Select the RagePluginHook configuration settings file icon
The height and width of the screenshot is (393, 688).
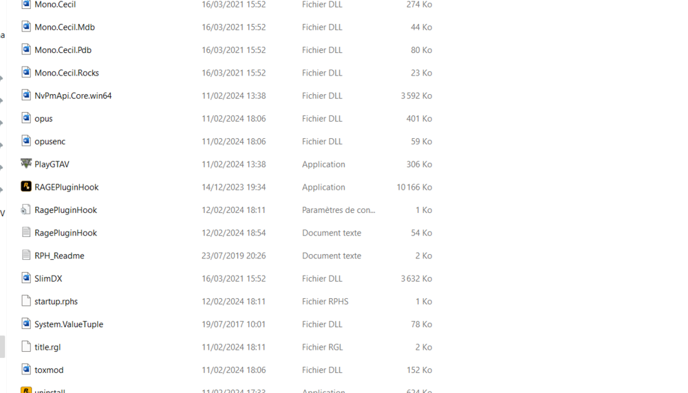[26, 210]
